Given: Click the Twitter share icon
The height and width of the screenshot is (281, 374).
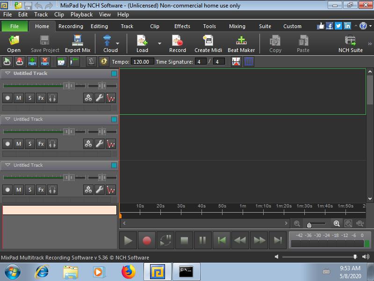Looking at the screenshot, I should click(x=338, y=26).
